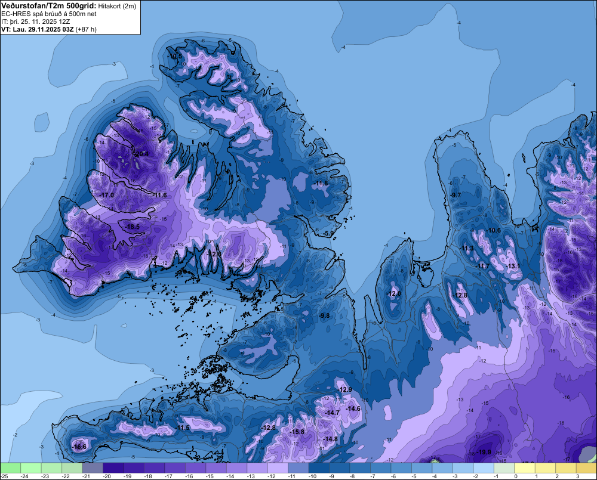597x480 pixels.
Task: Click the pale yellow swatch between 0 and 1
Action: (524, 468)
